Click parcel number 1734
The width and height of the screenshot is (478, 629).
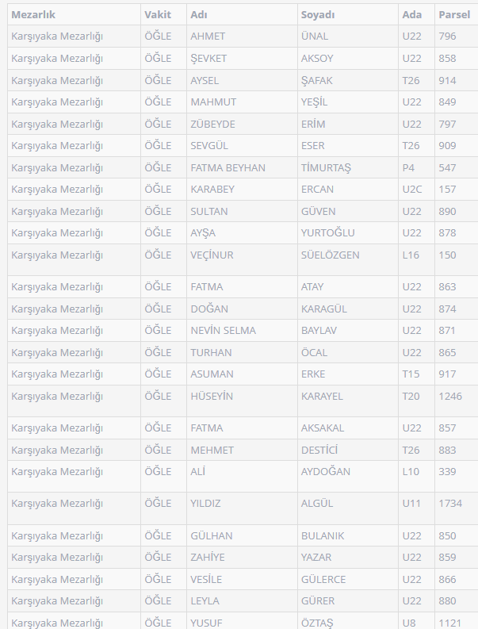tap(451, 504)
